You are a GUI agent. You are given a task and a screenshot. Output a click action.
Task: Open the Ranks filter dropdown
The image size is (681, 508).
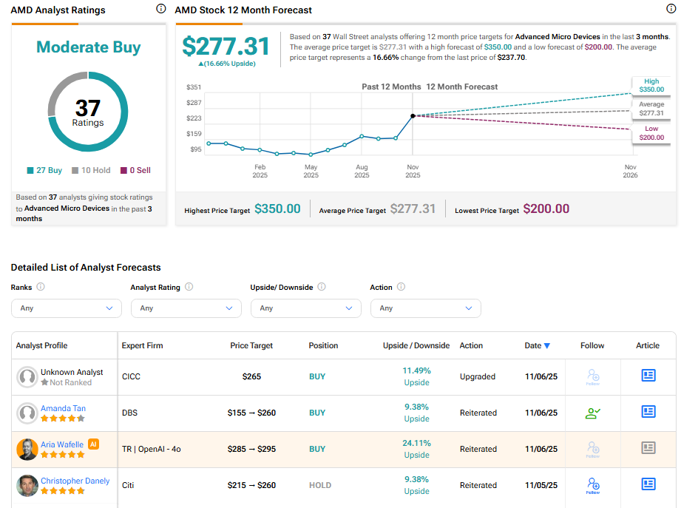pyautogui.click(x=66, y=308)
